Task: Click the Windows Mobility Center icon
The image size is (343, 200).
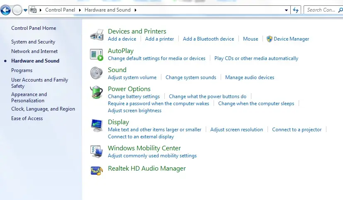Action: click(x=97, y=151)
